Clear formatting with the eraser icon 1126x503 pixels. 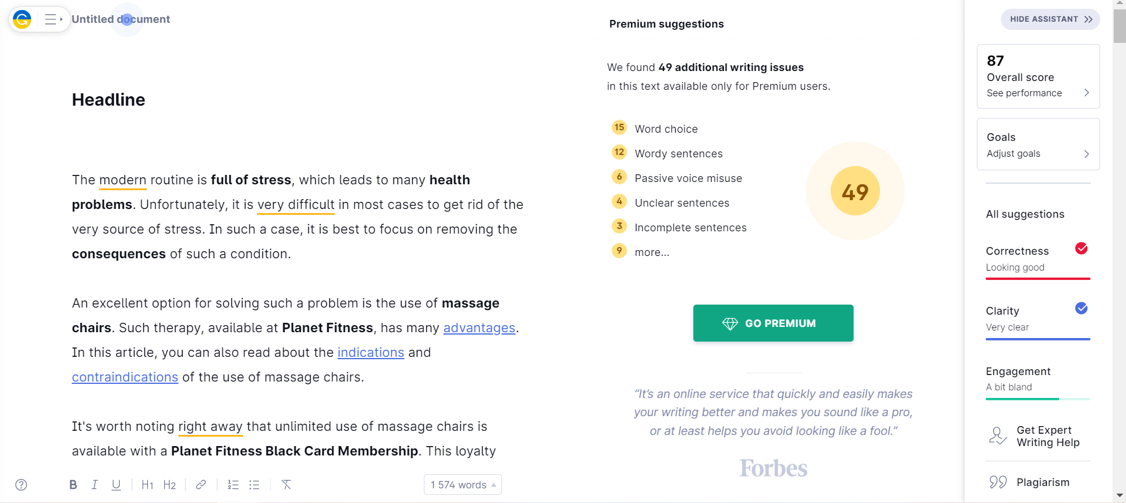pyautogui.click(x=286, y=485)
